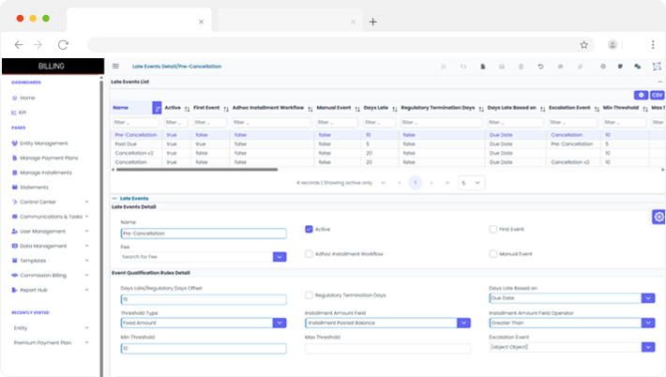Click the note toolbar icon
666x377 pixels.
pyautogui.click(x=620, y=67)
